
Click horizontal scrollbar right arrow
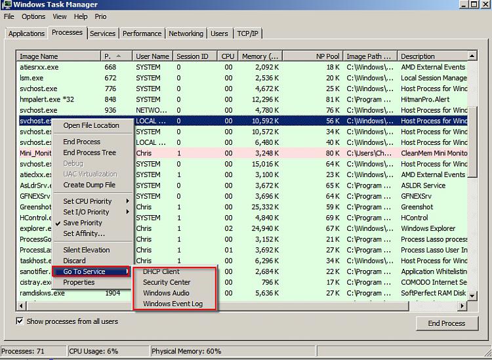tap(462, 306)
